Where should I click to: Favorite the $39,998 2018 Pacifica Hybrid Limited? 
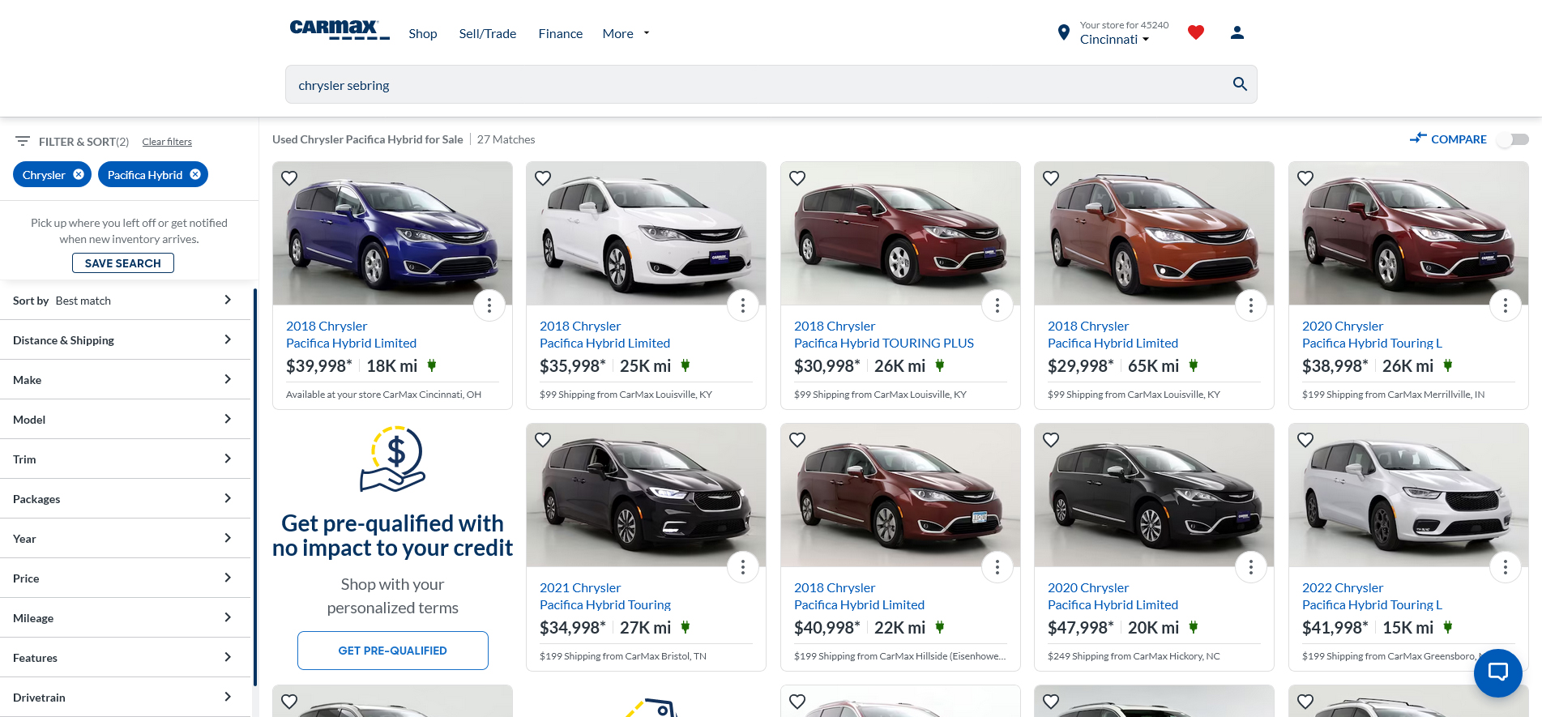(x=289, y=178)
